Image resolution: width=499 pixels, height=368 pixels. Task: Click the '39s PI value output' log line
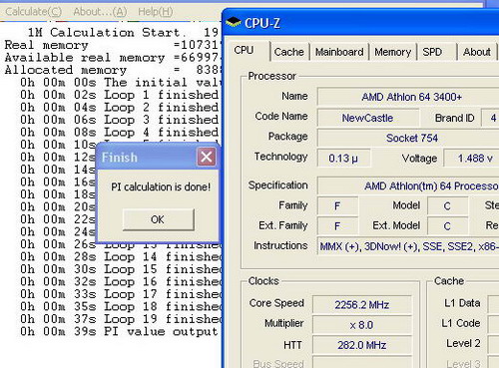click(x=119, y=331)
